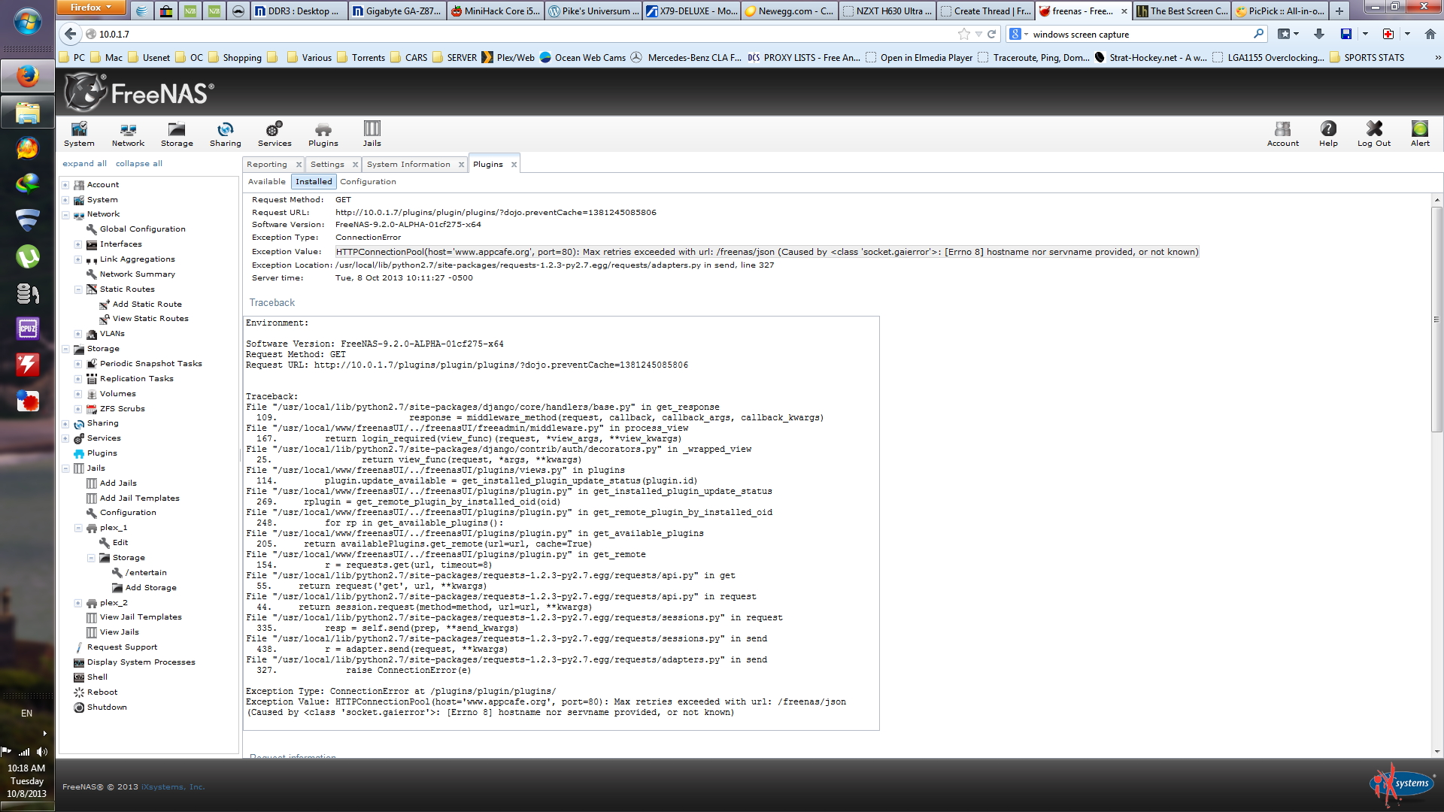Image resolution: width=1444 pixels, height=812 pixels.
Task: Select Add Jail Templates in tree
Action: click(139, 498)
